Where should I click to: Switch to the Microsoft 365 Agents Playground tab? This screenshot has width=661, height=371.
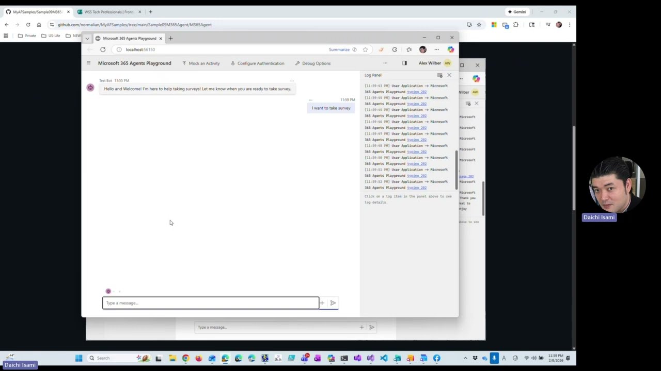click(129, 38)
